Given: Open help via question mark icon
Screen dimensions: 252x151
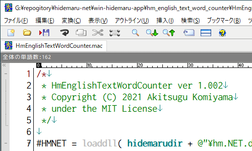Looking at the screenshot, I should (222, 33).
